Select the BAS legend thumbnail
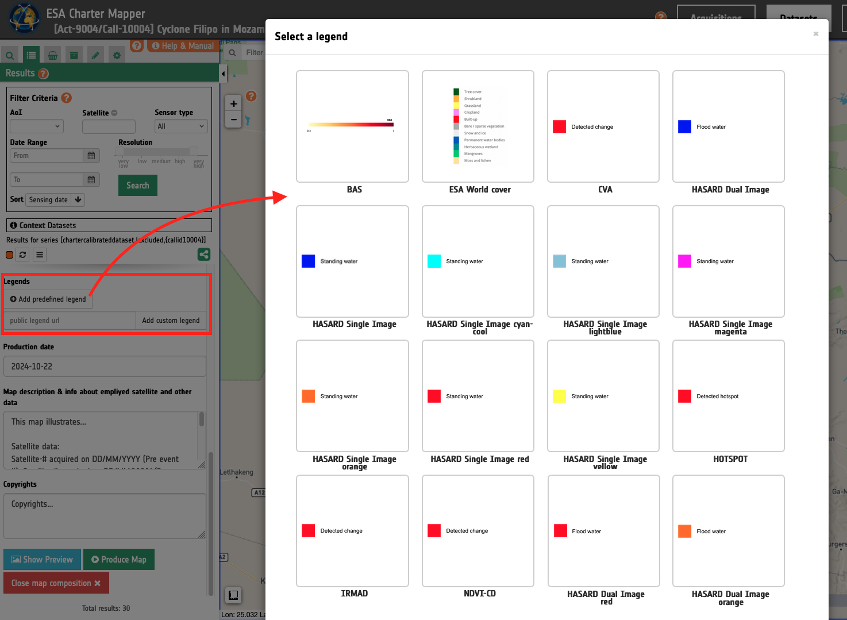The height and width of the screenshot is (620, 847). point(352,126)
